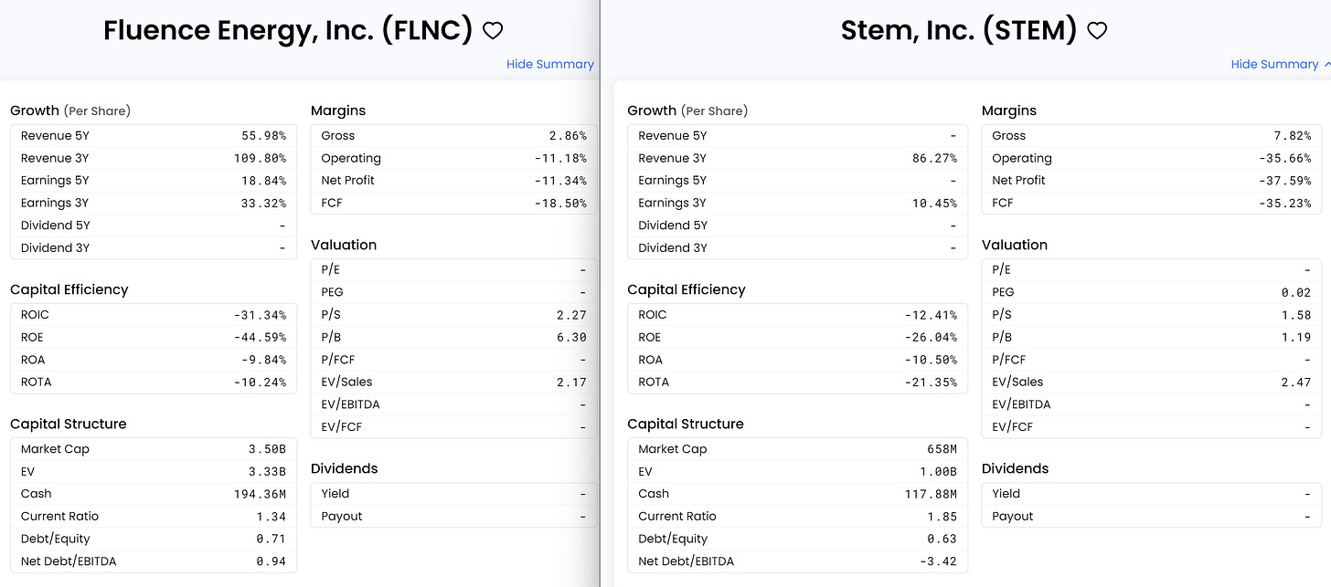Screen dimensions: 1331x587
Task: Click Fluence EV/Sales value 2.17
Action: pos(571,382)
